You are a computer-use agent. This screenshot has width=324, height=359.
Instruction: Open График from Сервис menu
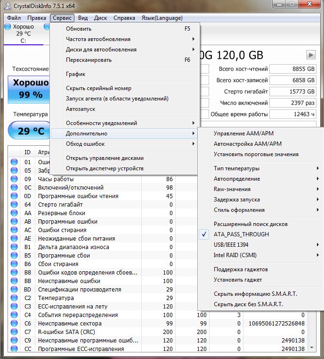coord(124,74)
